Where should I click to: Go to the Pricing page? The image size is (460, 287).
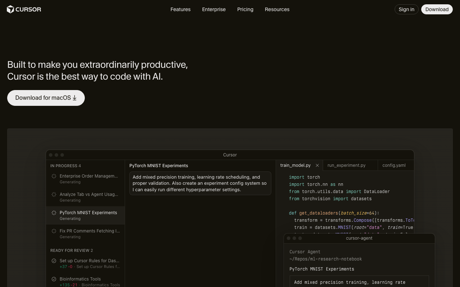click(245, 9)
